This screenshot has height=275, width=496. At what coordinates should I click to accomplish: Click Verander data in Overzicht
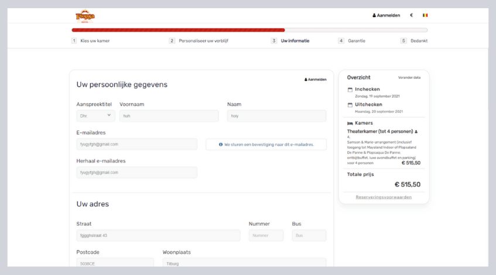point(409,77)
